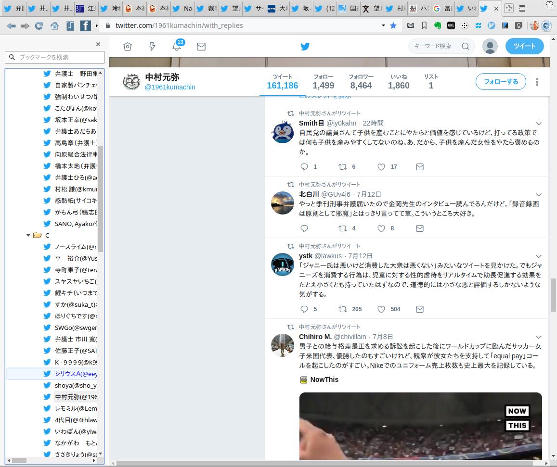Click the bookmark list vertical scrollbar thumb
557x467 pixels.
tap(100, 199)
